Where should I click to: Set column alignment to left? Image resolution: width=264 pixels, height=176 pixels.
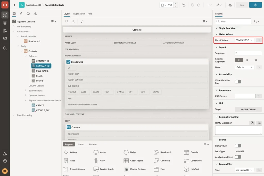(239, 60)
